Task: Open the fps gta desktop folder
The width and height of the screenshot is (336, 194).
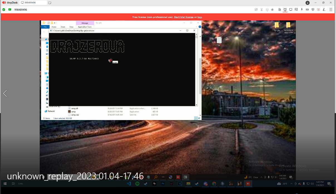Action: coord(277,27)
